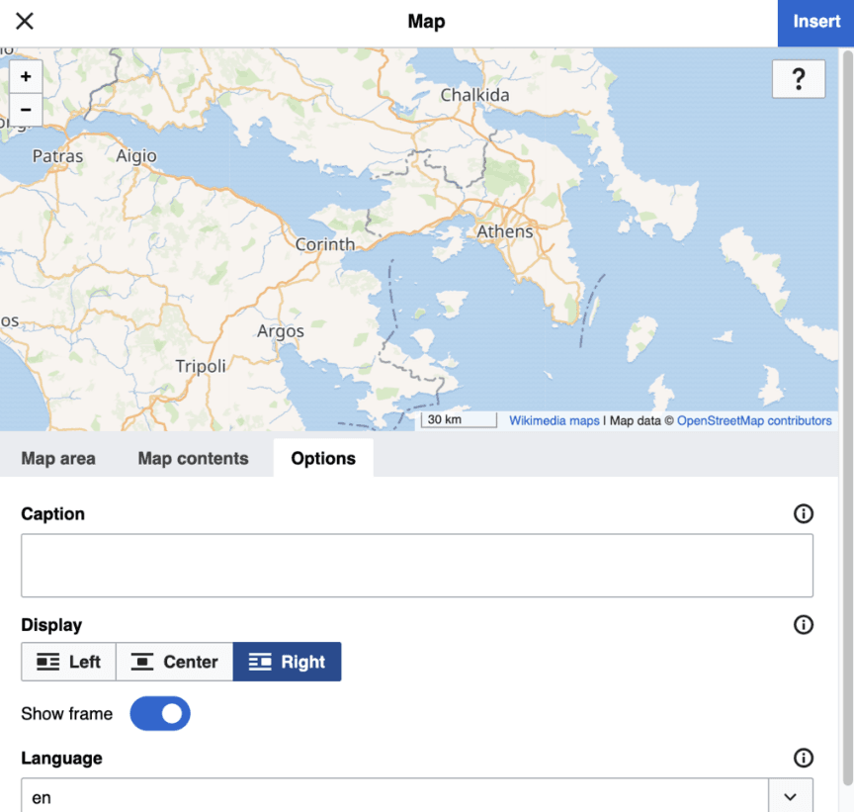Zoom in on the map
854x812 pixels.
pos(26,76)
